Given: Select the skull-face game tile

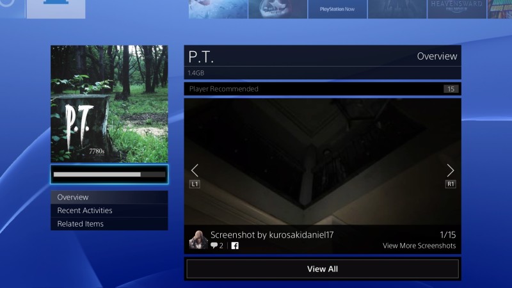Looking at the screenshot, I should click(278, 9).
